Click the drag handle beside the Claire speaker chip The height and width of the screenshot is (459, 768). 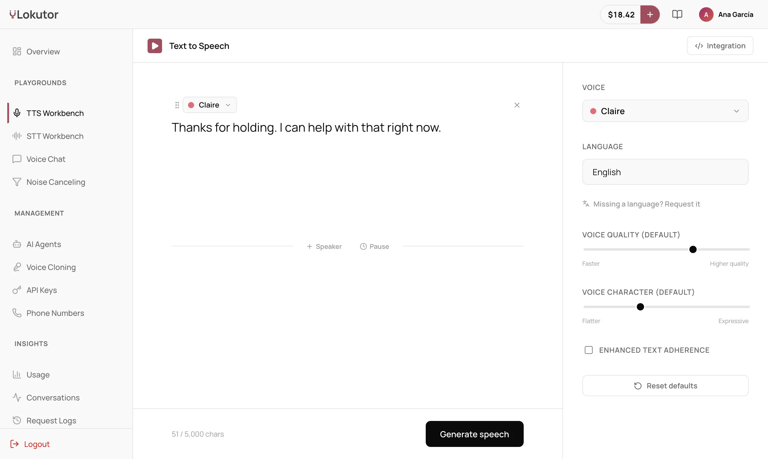[177, 105]
